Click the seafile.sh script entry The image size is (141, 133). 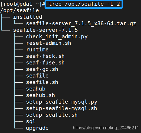click(42, 82)
